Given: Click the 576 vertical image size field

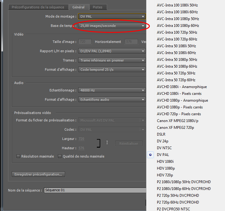Looking at the screenshot, I should click(x=131, y=42).
